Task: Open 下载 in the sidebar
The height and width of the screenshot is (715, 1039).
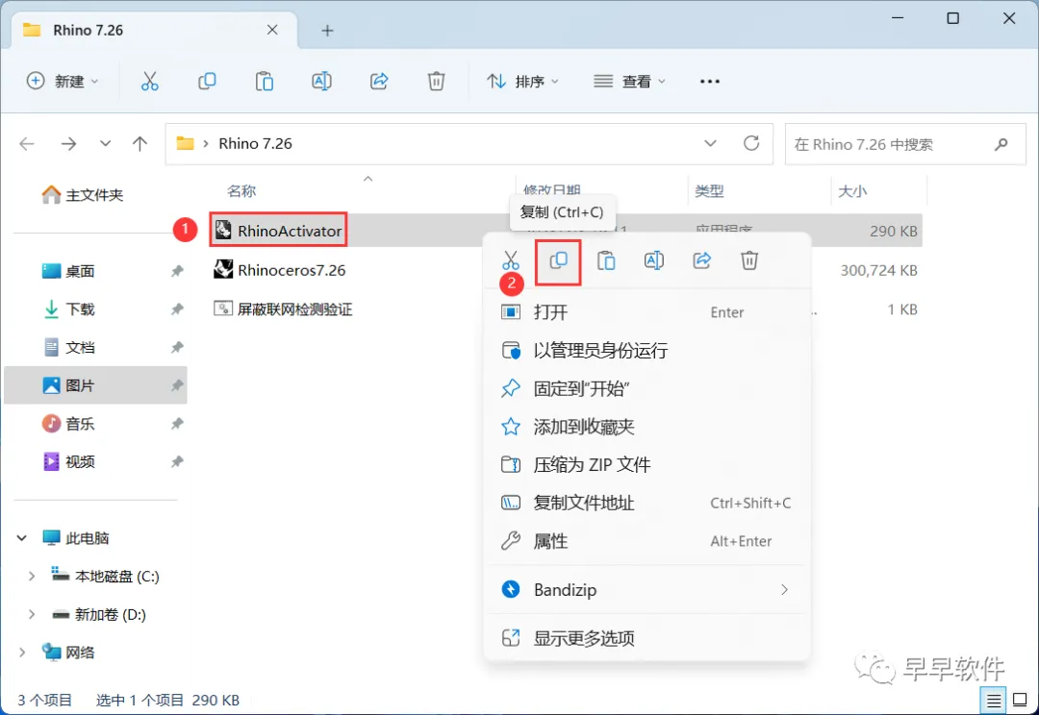Action: (x=69, y=309)
